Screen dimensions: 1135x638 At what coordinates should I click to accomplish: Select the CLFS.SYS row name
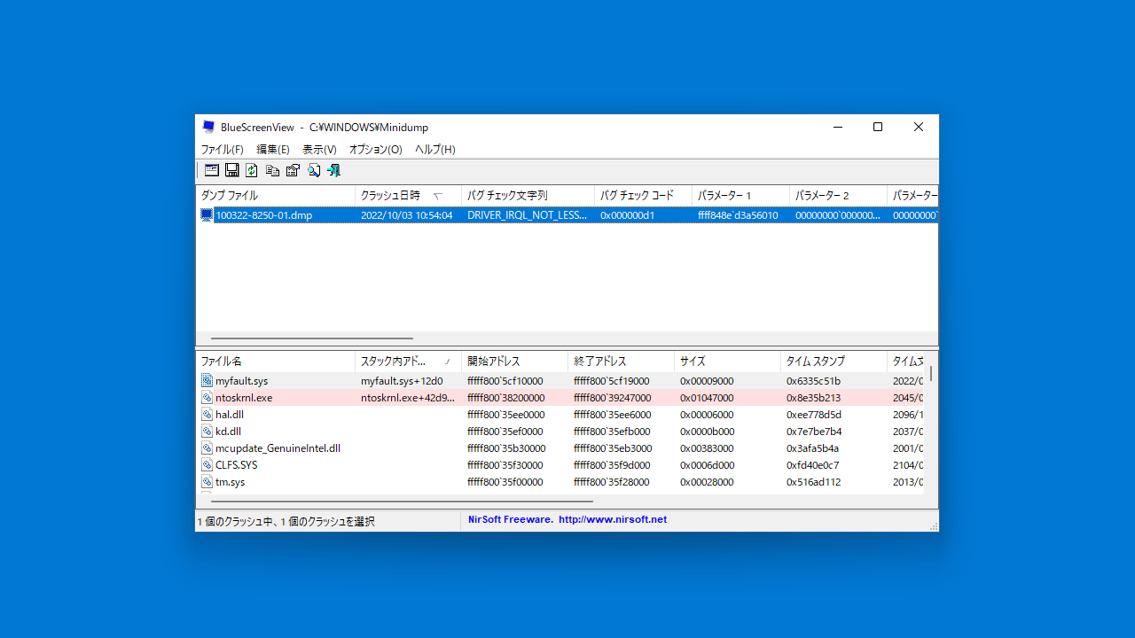[x=237, y=465]
